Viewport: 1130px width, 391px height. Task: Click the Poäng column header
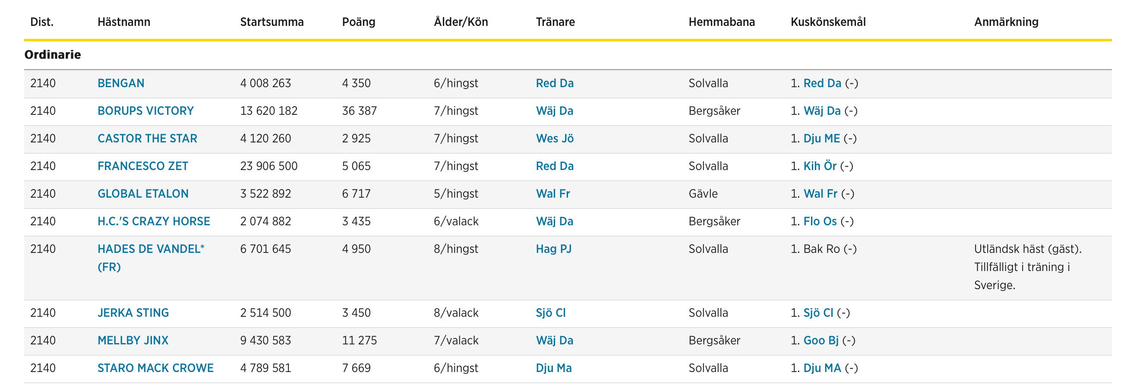pos(358,22)
